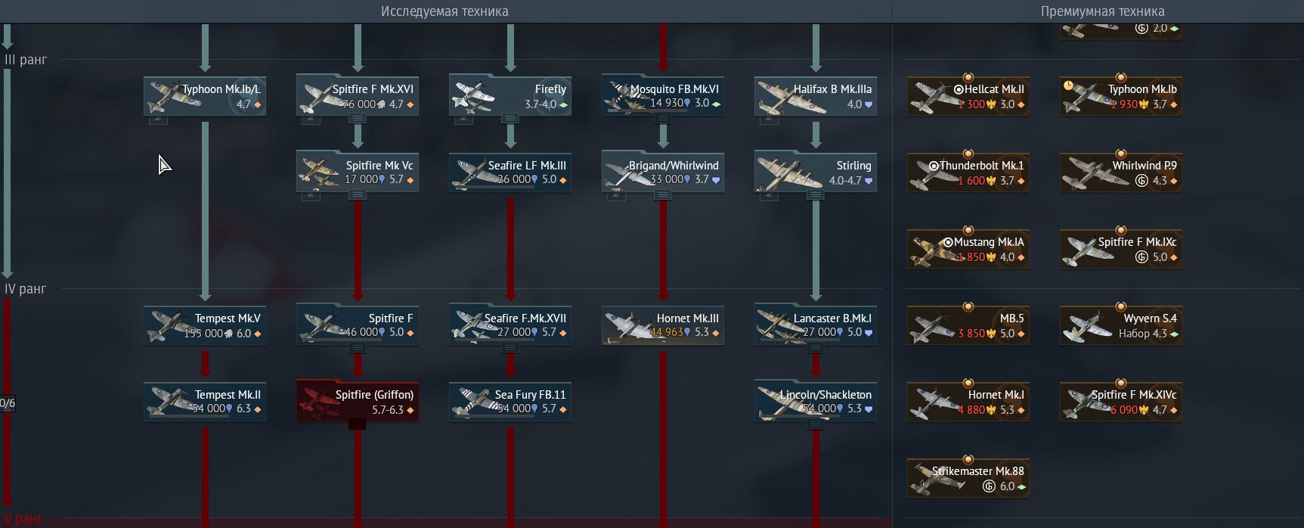1304x528 pixels.
Task: Switch to Исследуемая техника section header
Action: (x=444, y=11)
